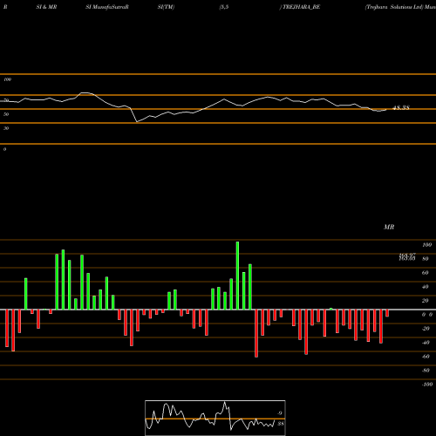
Task: Click the RSI axis label '50'
Action: click(6, 114)
